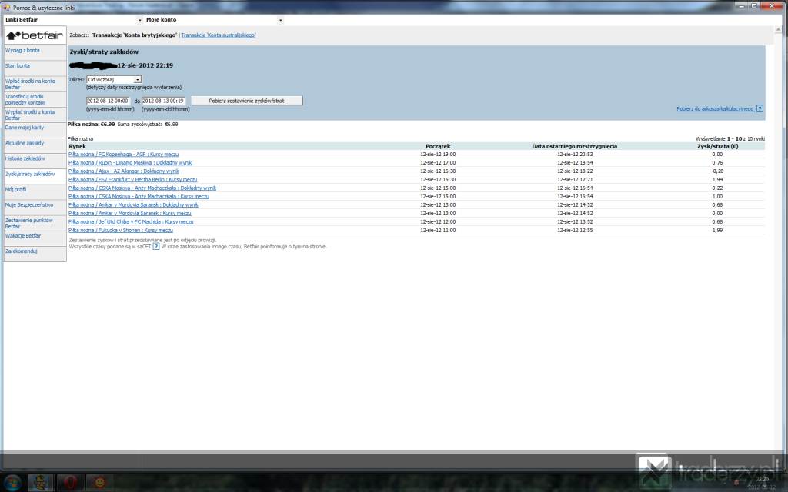
Task: Open the Okres period dropdown
Action: (114, 79)
